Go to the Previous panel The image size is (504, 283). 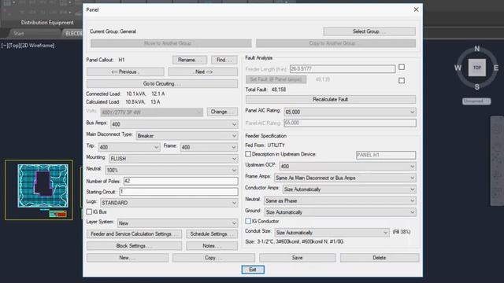tap(125, 72)
